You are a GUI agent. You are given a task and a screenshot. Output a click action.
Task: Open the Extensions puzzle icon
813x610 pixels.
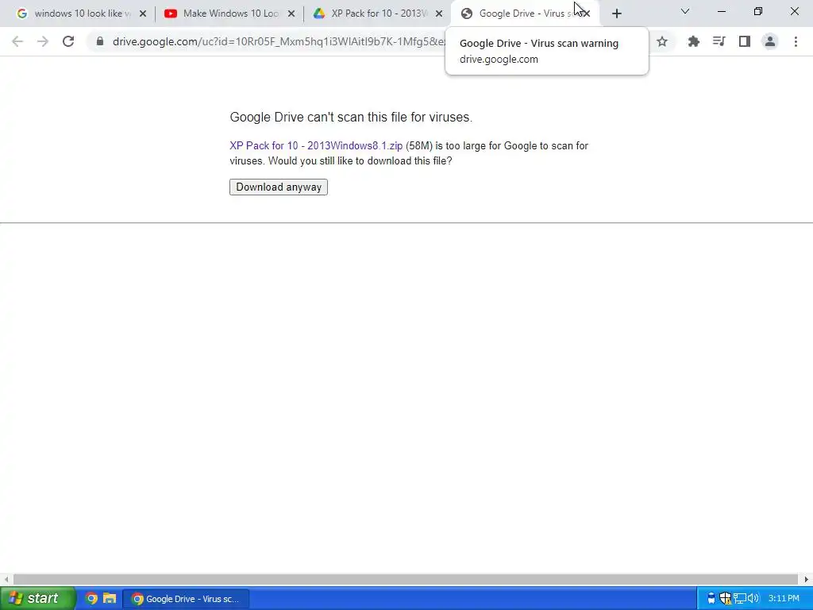click(x=693, y=41)
